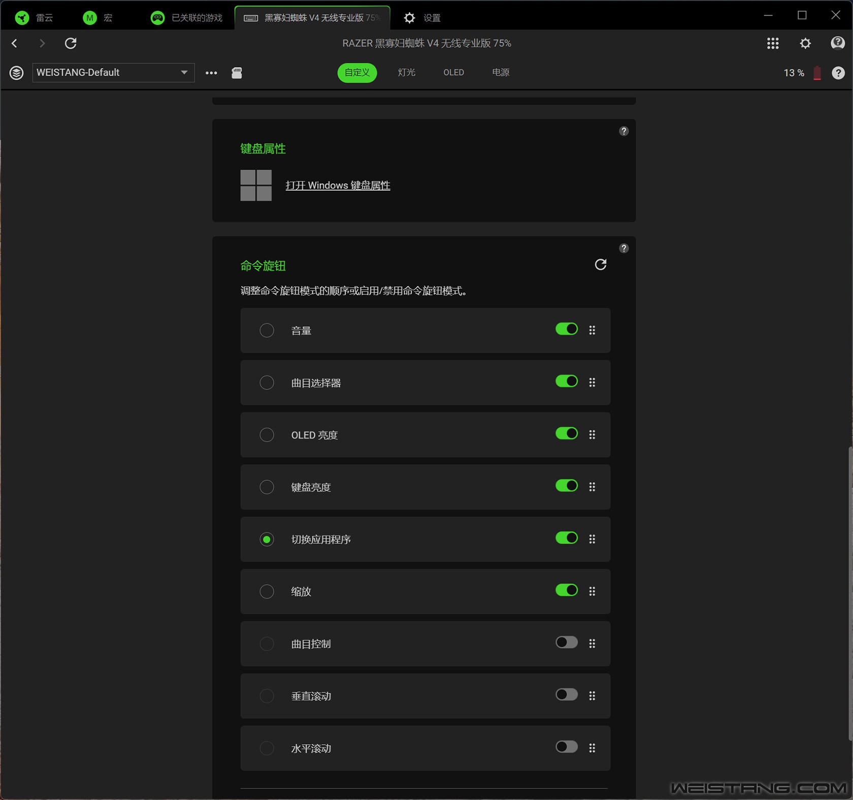Screen dimensions: 853x800
Task: Select the OLED 亮度 radio button
Action: tap(267, 435)
